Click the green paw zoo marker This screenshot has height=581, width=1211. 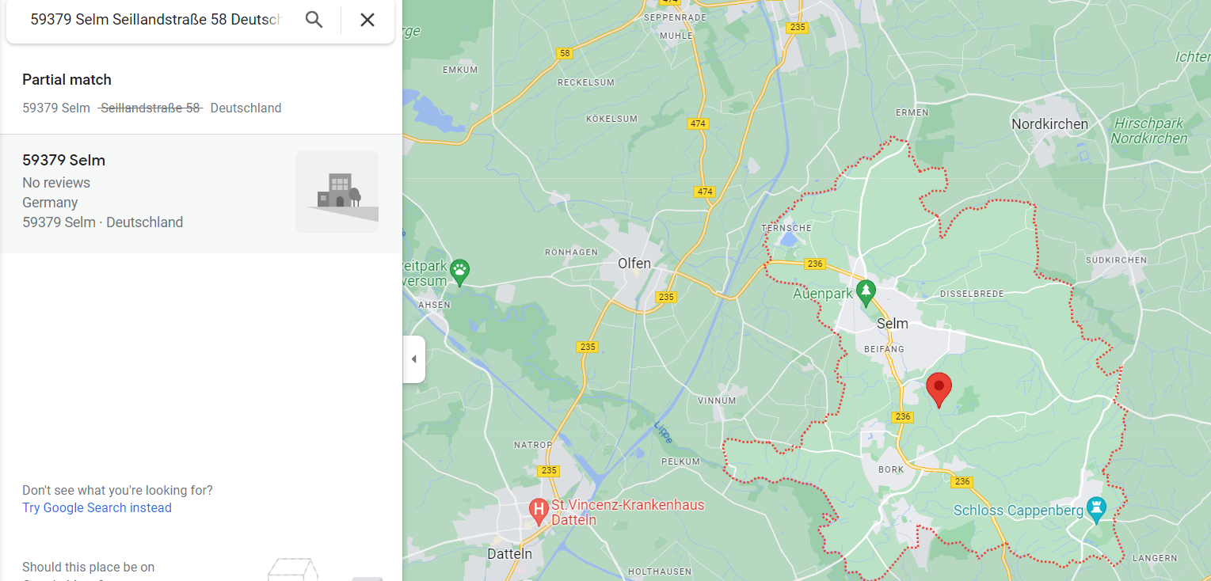pyautogui.click(x=460, y=272)
